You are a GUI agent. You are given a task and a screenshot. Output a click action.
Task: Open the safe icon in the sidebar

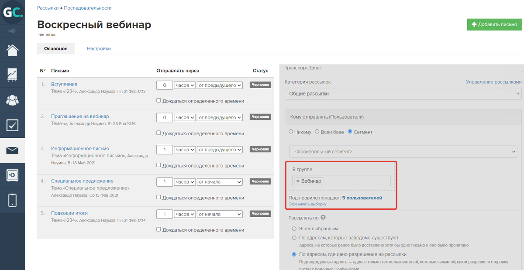click(12, 175)
